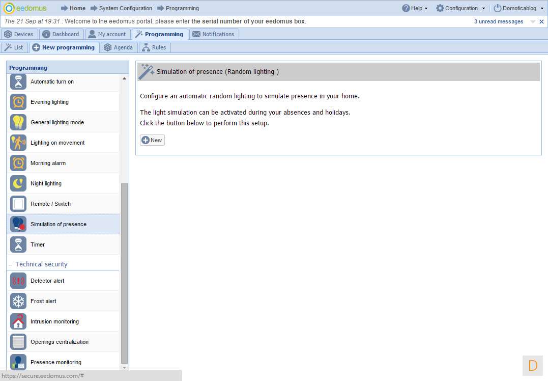Click the Intrusion monitoring house icon

[18, 321]
